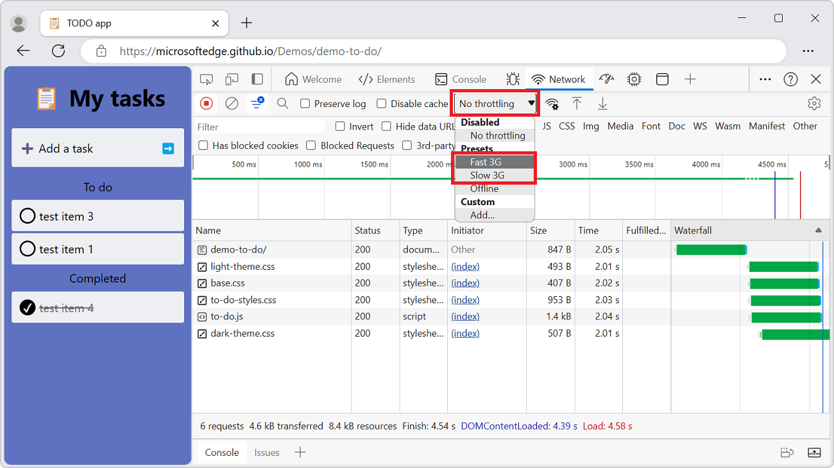Toggle device emulation mode
The width and height of the screenshot is (834, 468).
coord(232,78)
